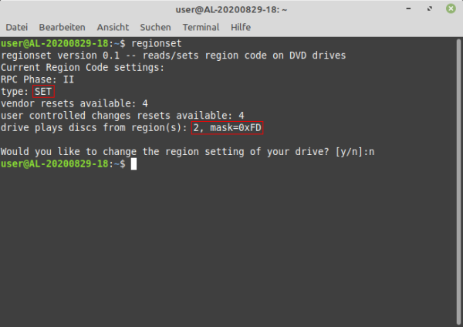This screenshot has height=327, width=463.
Task: Click the 'regionset version 0.1' output line
Action: pos(174,56)
